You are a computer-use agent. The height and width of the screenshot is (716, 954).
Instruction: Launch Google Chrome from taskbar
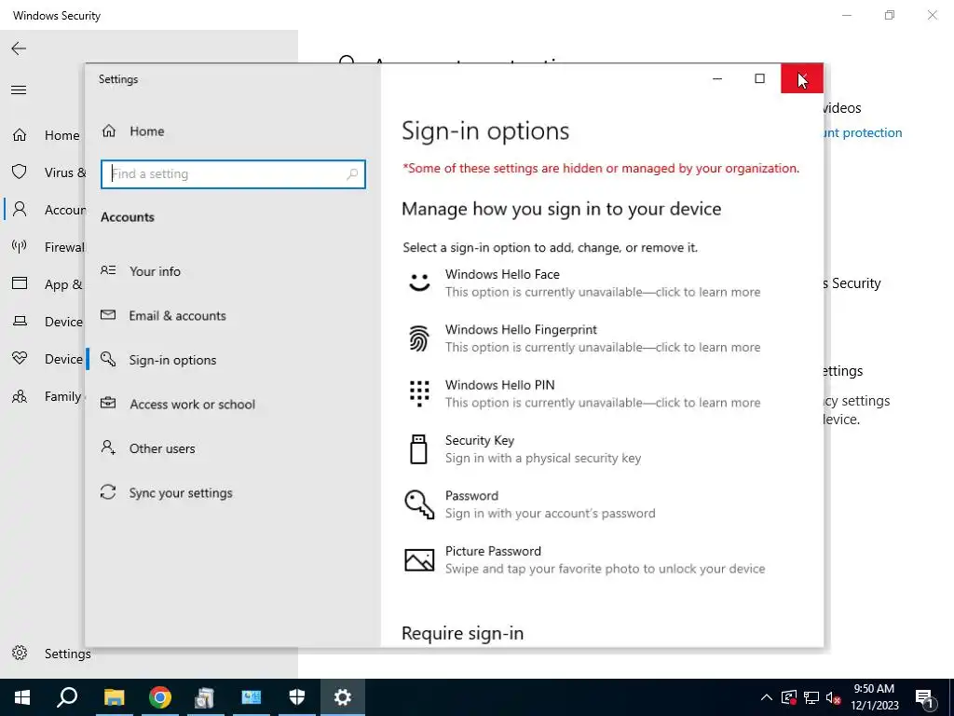159,697
